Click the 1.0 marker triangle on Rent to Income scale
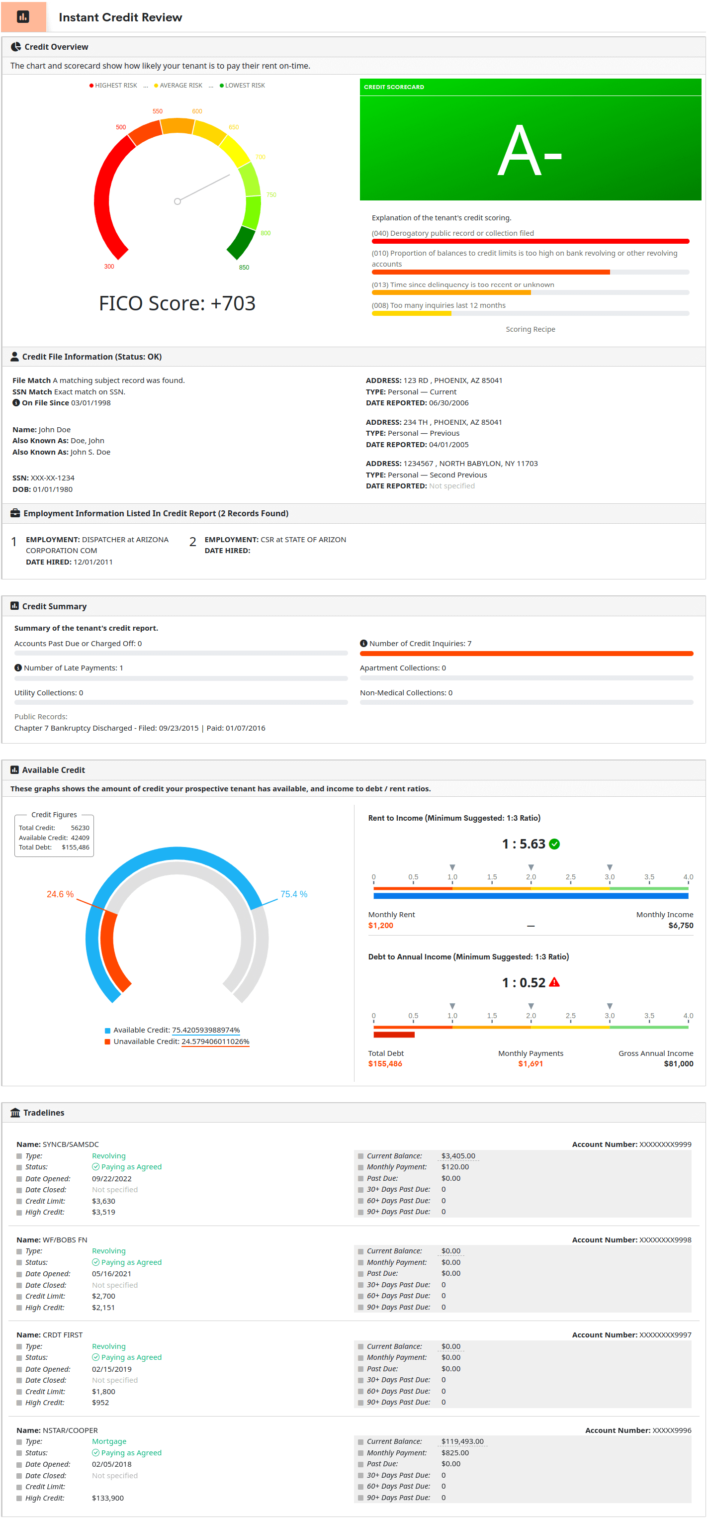This screenshot has width=707, height=1518. [x=452, y=867]
